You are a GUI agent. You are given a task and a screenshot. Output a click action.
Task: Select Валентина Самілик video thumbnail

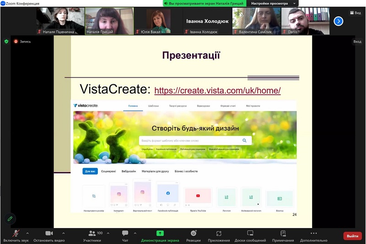pyautogui.click(x=256, y=21)
